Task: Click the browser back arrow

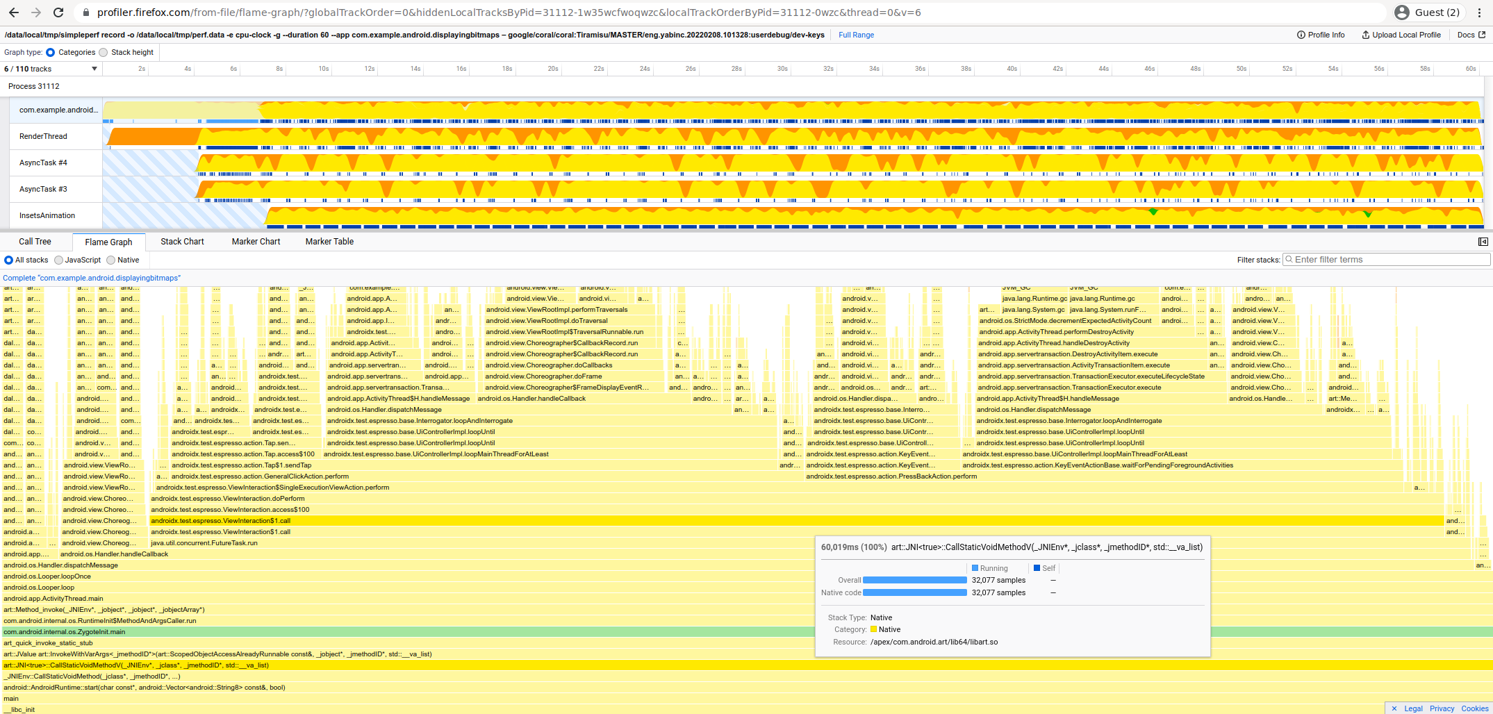Action: tap(14, 13)
